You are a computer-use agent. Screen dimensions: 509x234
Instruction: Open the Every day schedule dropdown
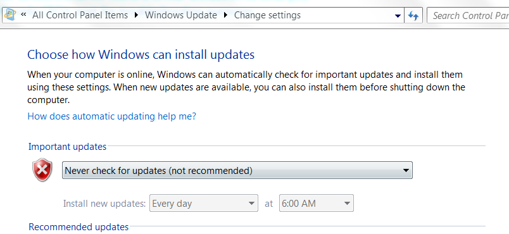pos(203,204)
